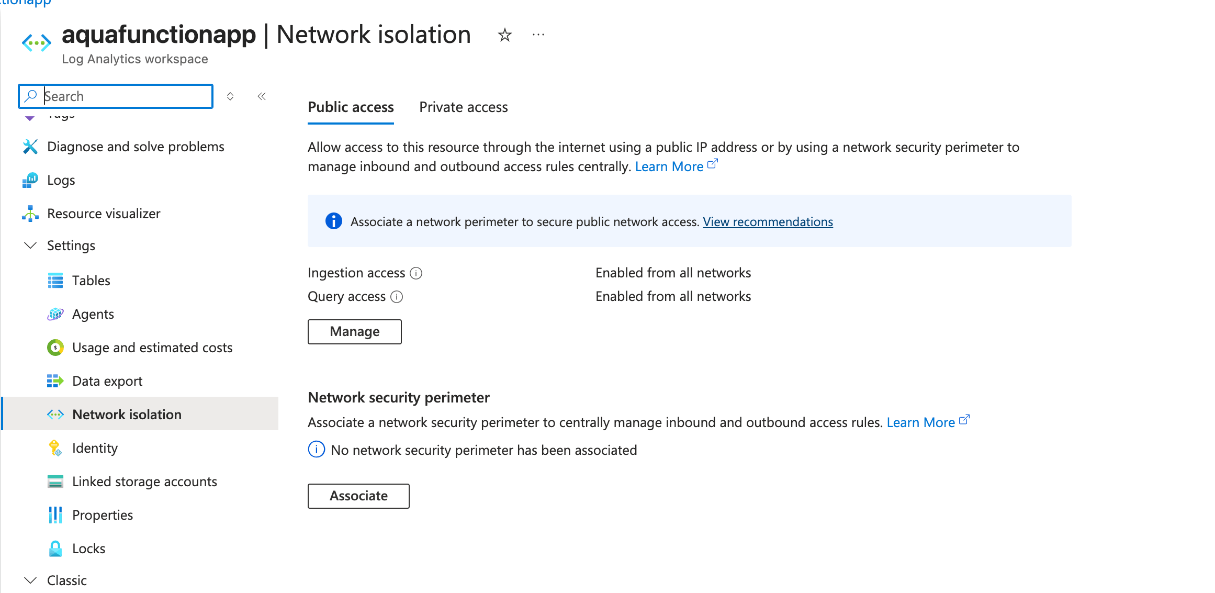
Task: Click Ingestion access 'Enabled from all networks' value
Action: 673,273
